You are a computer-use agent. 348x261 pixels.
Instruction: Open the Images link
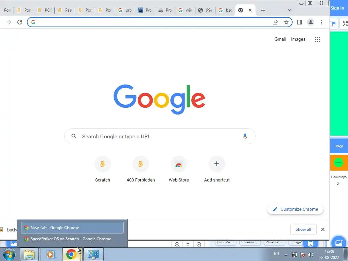click(298, 39)
